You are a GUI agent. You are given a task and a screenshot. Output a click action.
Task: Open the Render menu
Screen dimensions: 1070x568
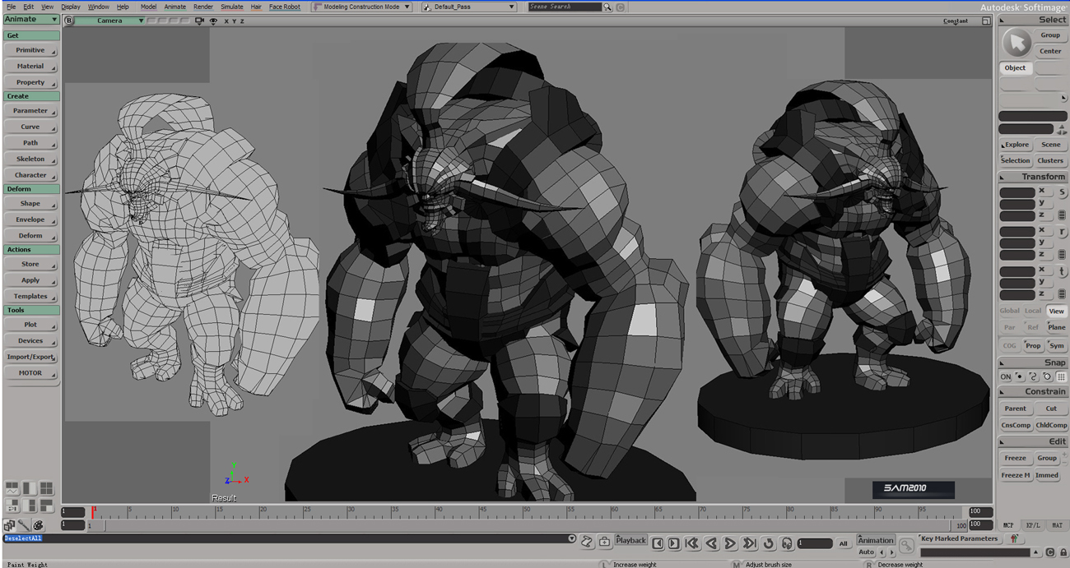pyautogui.click(x=202, y=7)
